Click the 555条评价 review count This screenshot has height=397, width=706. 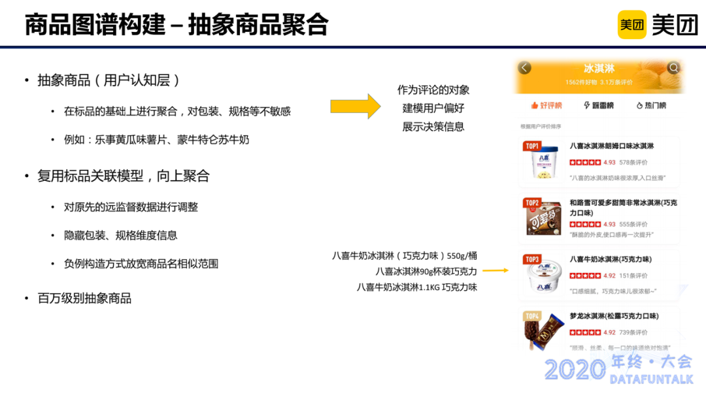[633, 224]
